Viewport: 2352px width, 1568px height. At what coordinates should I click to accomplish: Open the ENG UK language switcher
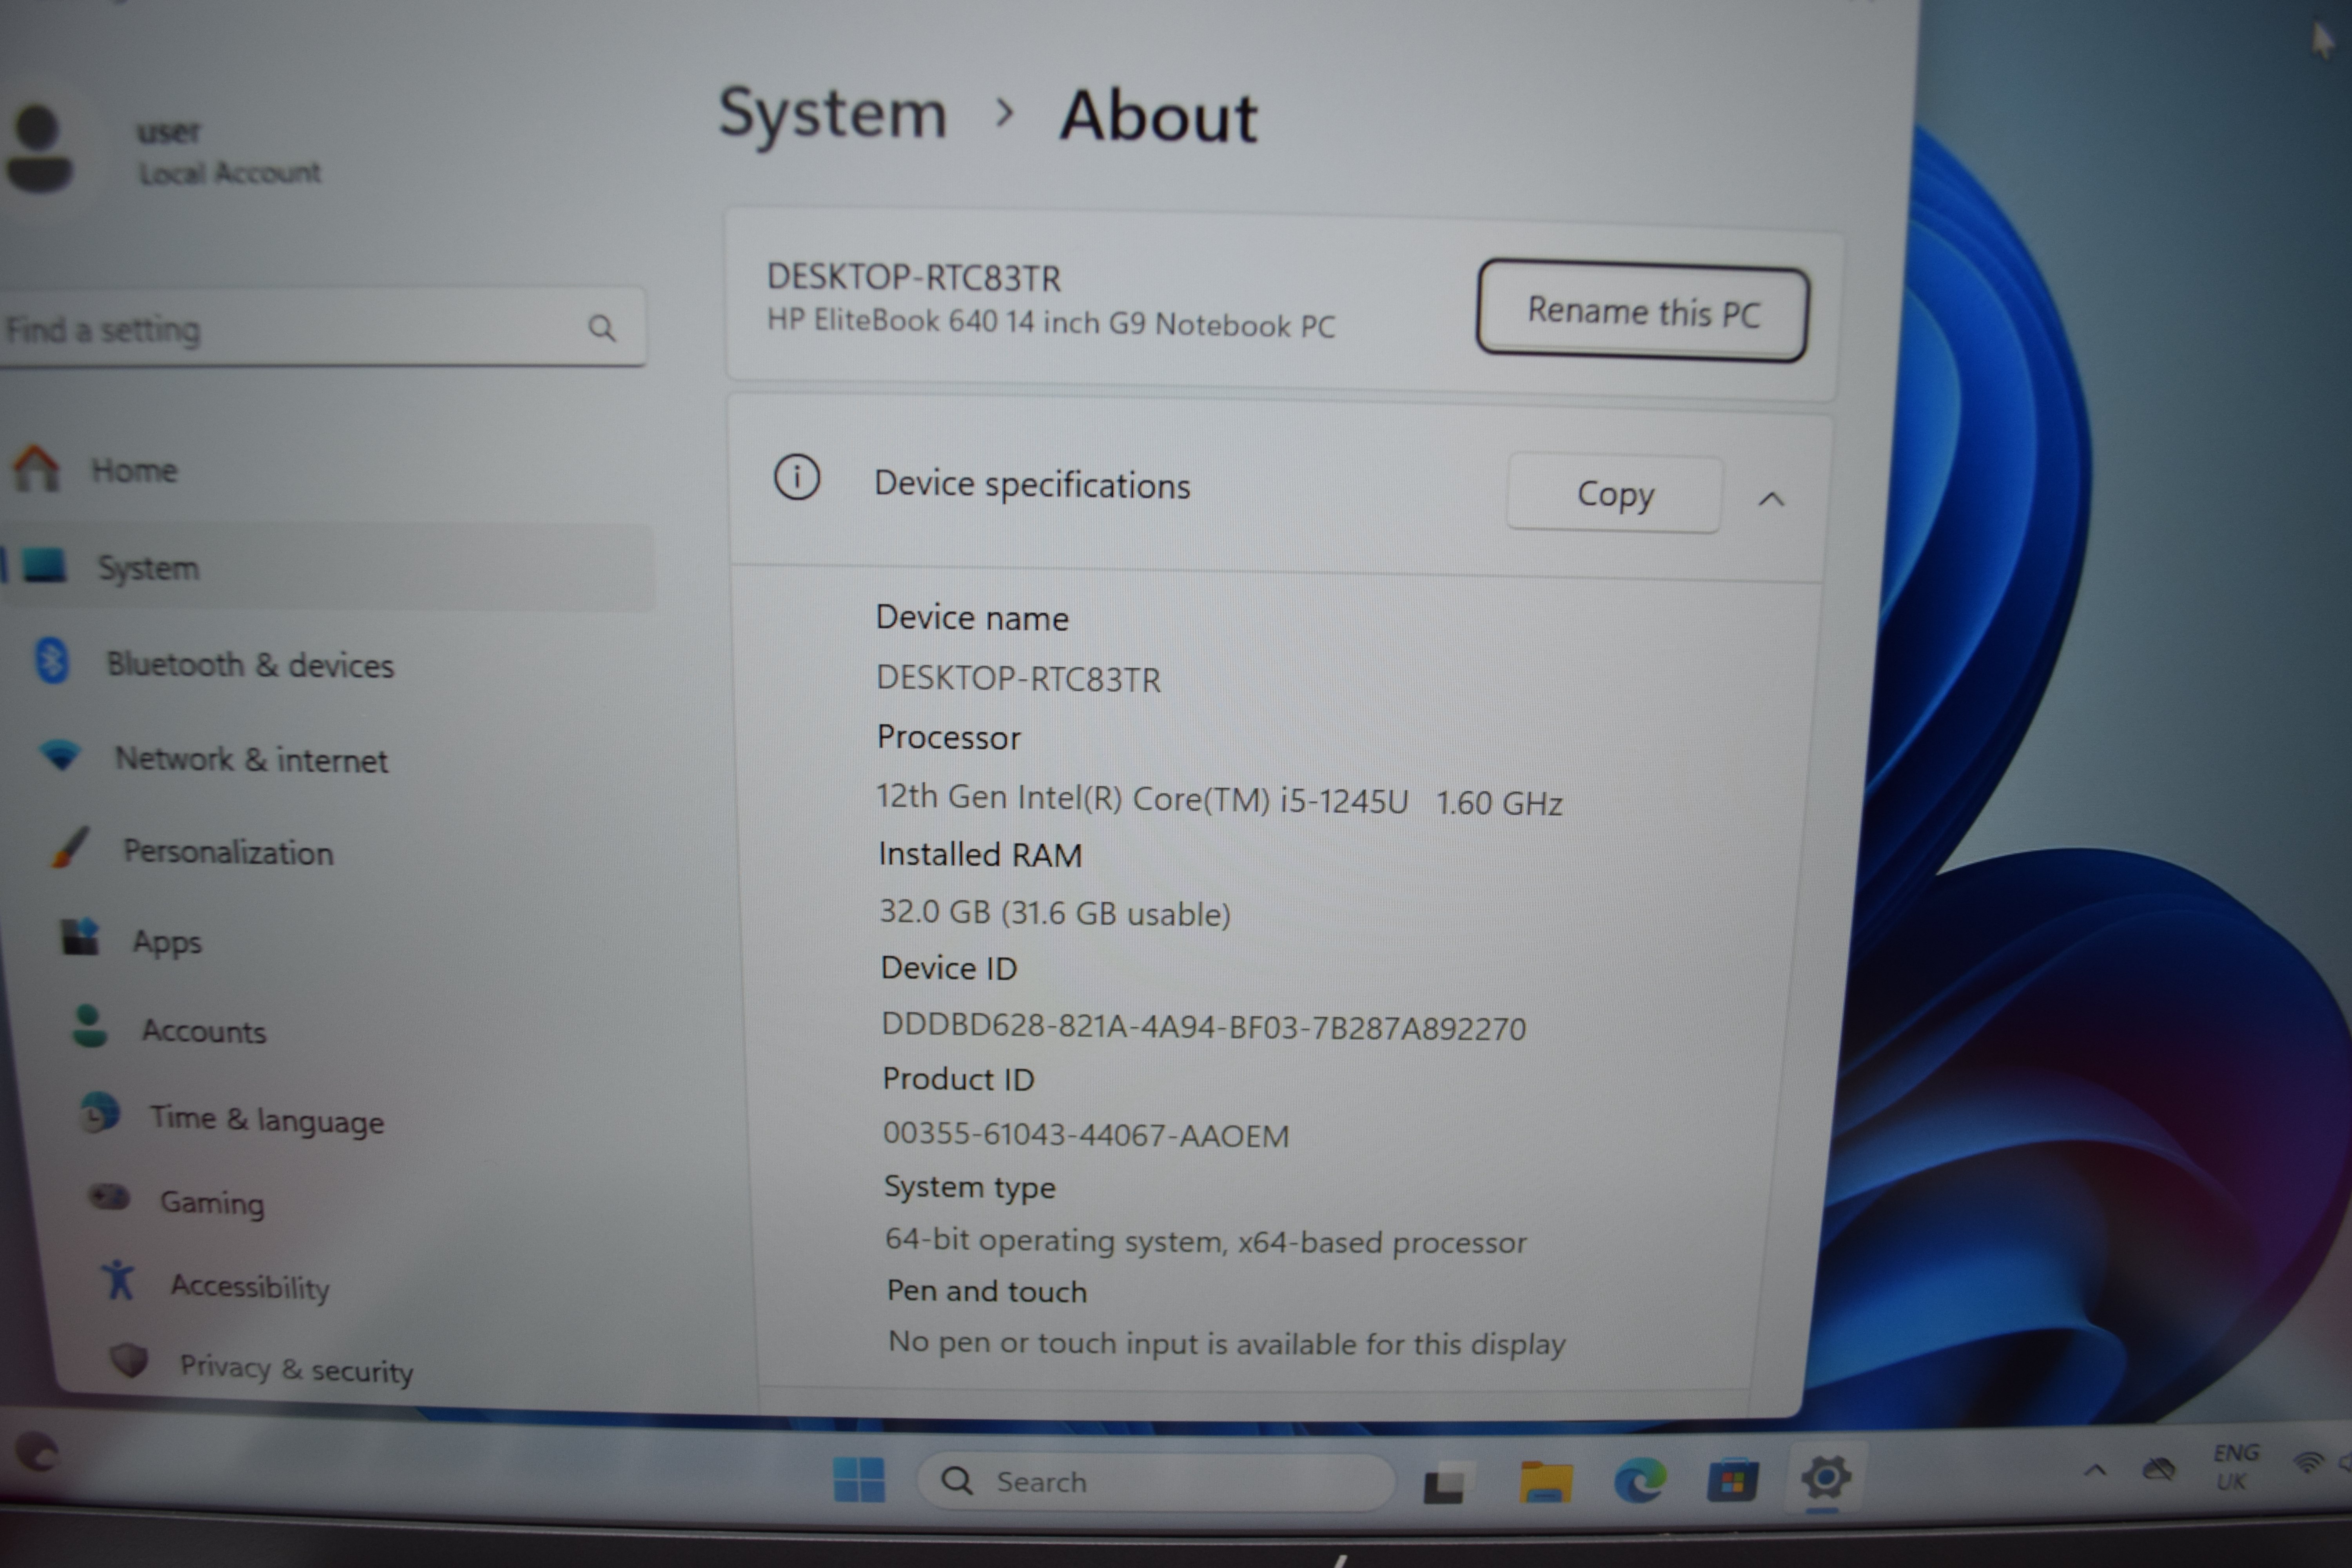pyautogui.click(x=2234, y=1466)
